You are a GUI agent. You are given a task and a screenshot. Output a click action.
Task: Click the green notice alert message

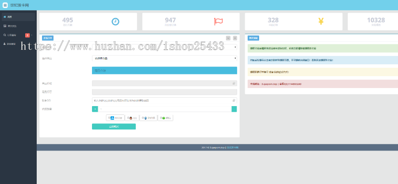323,48
